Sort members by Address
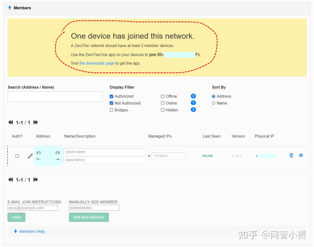Screen dimensions: 314x247 (x=213, y=96)
